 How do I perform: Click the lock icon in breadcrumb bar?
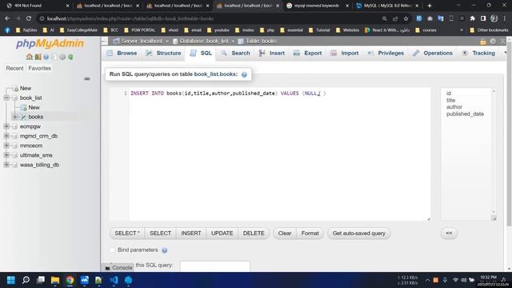(483, 42)
